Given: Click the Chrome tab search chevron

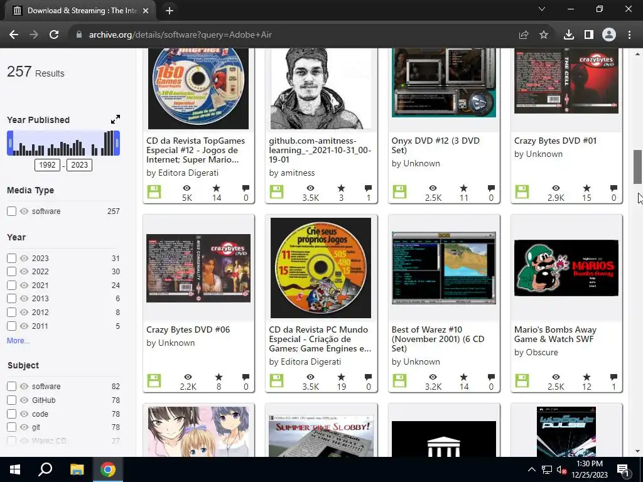Looking at the screenshot, I should pyautogui.click(x=542, y=9).
